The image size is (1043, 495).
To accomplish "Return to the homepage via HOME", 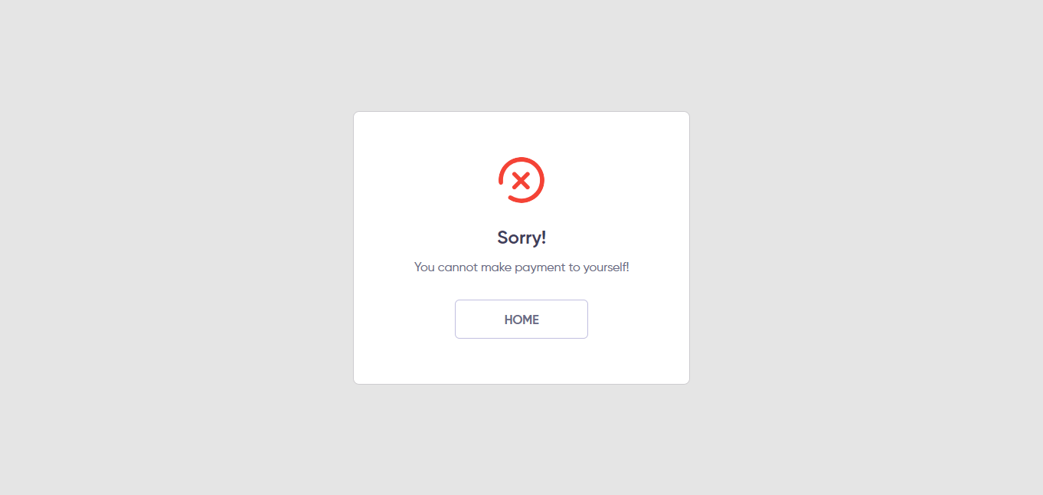I will point(521,319).
